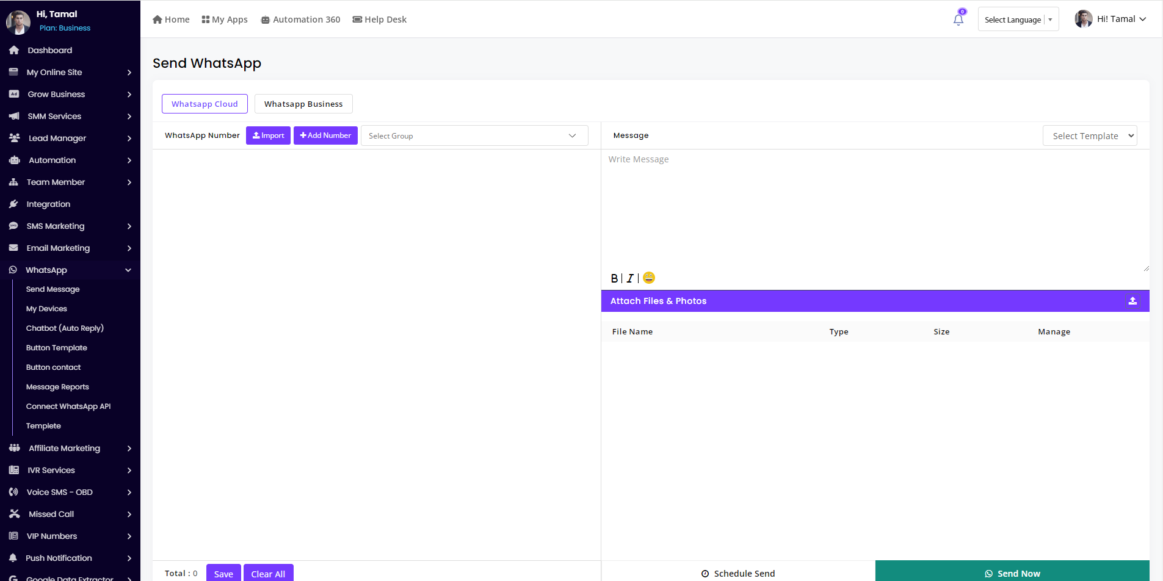Open Send Message under WhatsApp menu
Viewport: 1163px width, 581px height.
pos(53,289)
